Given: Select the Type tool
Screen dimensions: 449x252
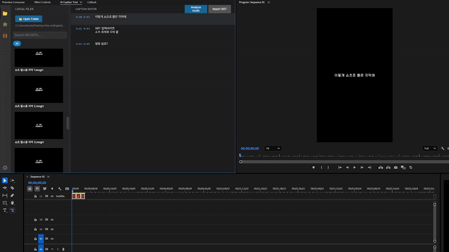Looking at the screenshot, I should point(5,210).
